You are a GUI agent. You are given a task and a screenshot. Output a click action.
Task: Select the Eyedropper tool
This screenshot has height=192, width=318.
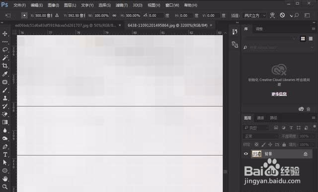[5, 74]
